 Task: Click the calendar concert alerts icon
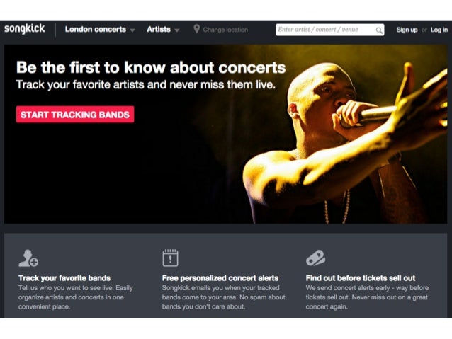[170, 258]
